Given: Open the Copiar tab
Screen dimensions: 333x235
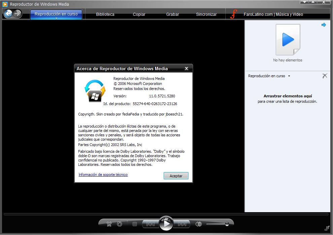Looking at the screenshot, I should [x=139, y=14].
